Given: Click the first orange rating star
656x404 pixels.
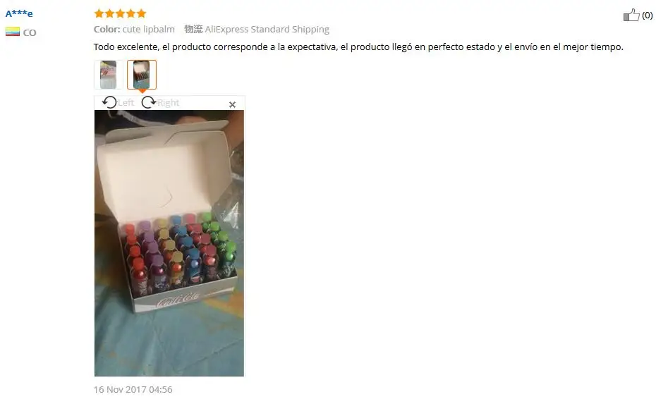Looking at the screenshot, I should (99, 13).
